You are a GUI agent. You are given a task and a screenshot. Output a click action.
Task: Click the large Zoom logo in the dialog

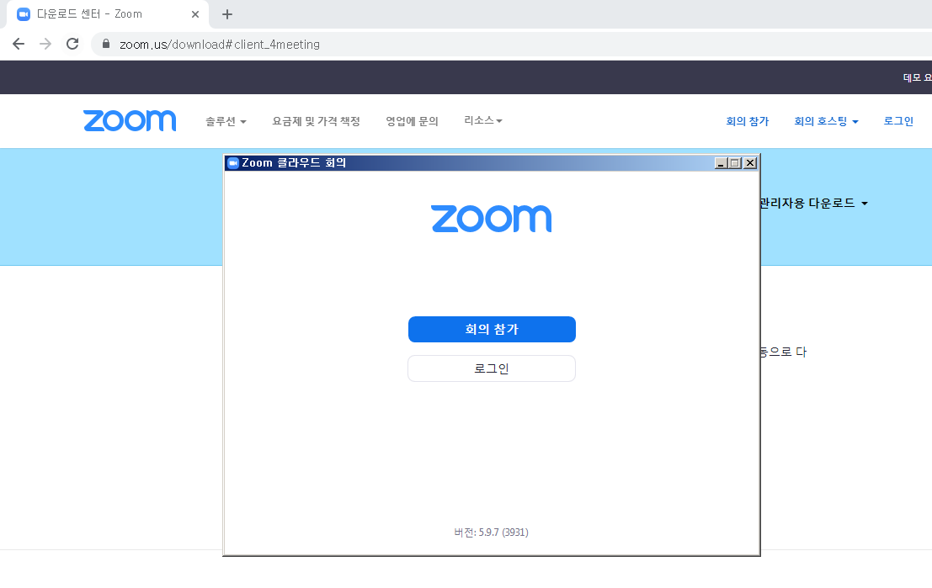492,219
